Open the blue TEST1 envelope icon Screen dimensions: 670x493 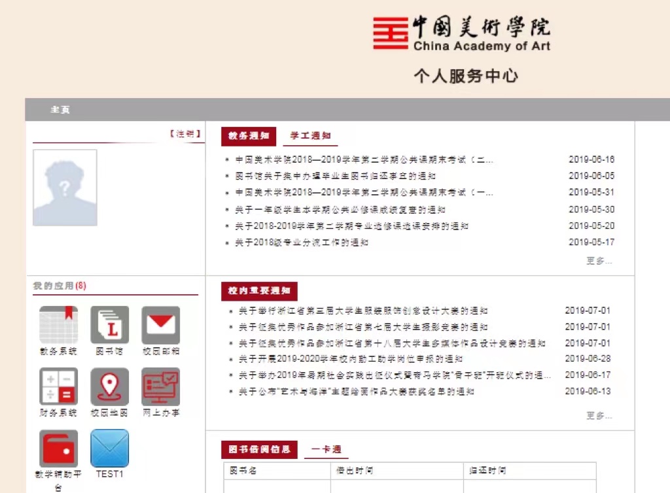(x=109, y=449)
